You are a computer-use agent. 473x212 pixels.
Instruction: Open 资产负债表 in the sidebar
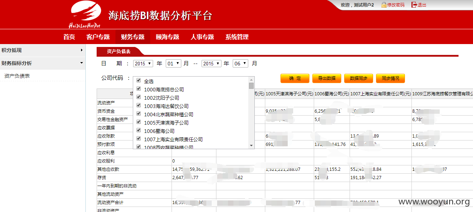[17, 76]
